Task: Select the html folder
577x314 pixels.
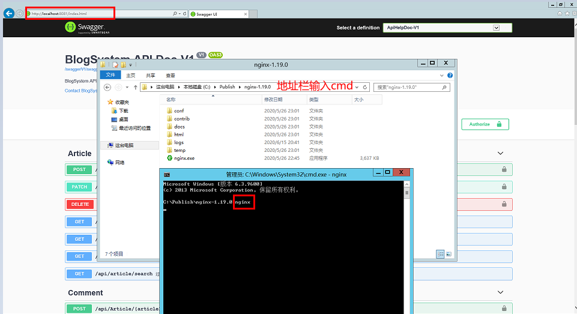Action: 179,134
